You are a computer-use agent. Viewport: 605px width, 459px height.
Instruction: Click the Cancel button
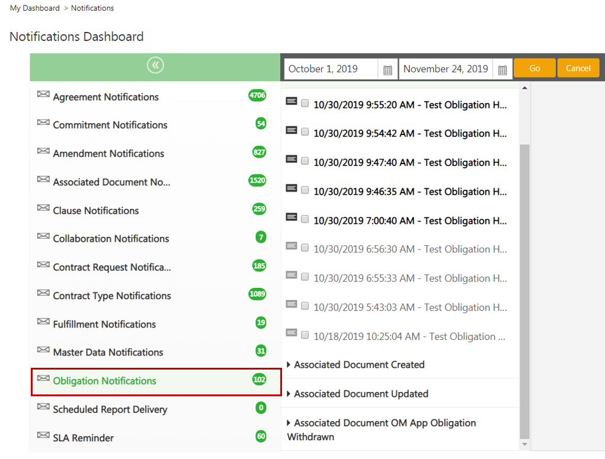coord(578,68)
